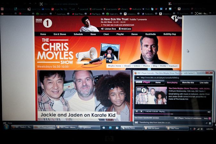Viewport: 216px width, 144px height.
Task: Click the Jackie and Jaden on Karate Kid image
Action: [x=84, y=95]
